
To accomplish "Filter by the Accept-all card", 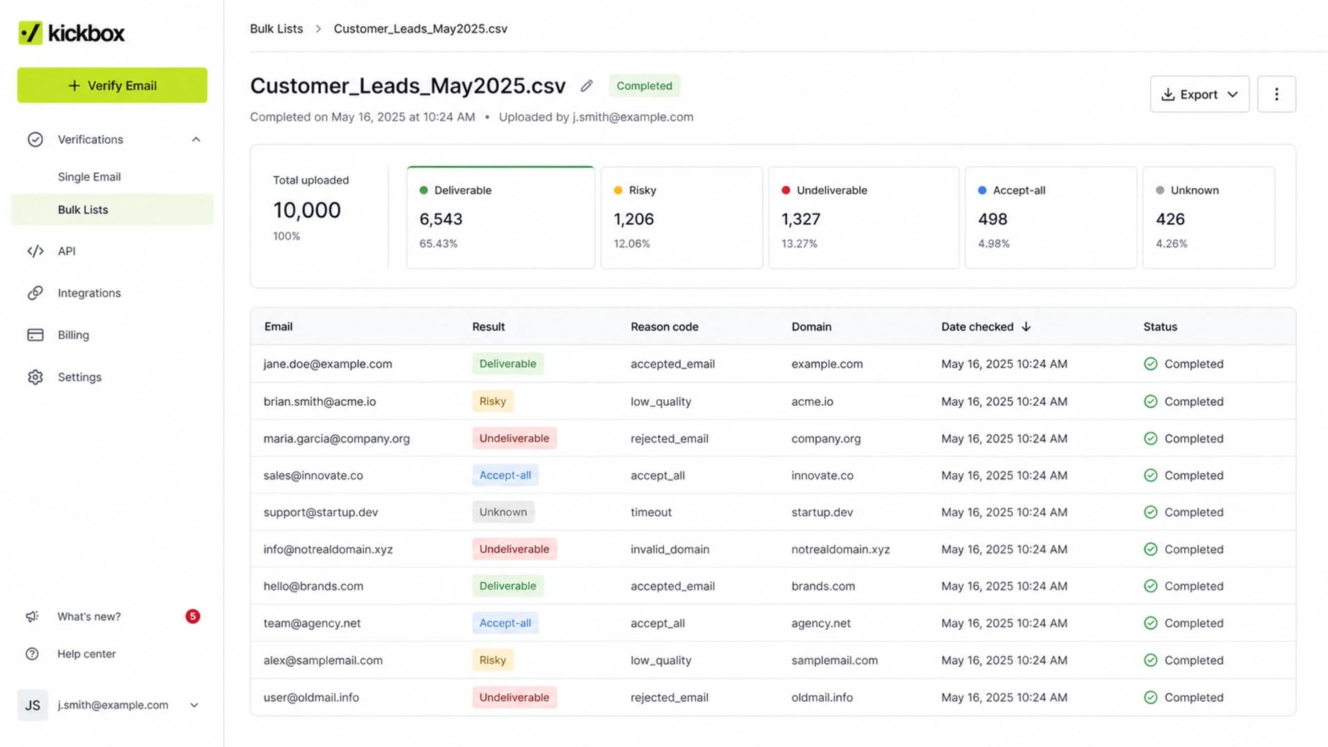I will (1051, 217).
